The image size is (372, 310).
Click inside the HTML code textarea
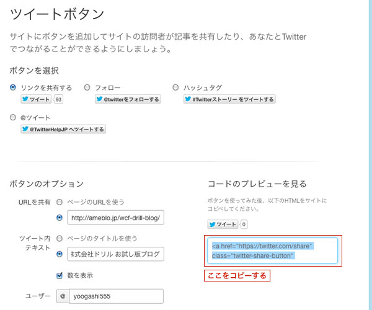[x=273, y=250]
